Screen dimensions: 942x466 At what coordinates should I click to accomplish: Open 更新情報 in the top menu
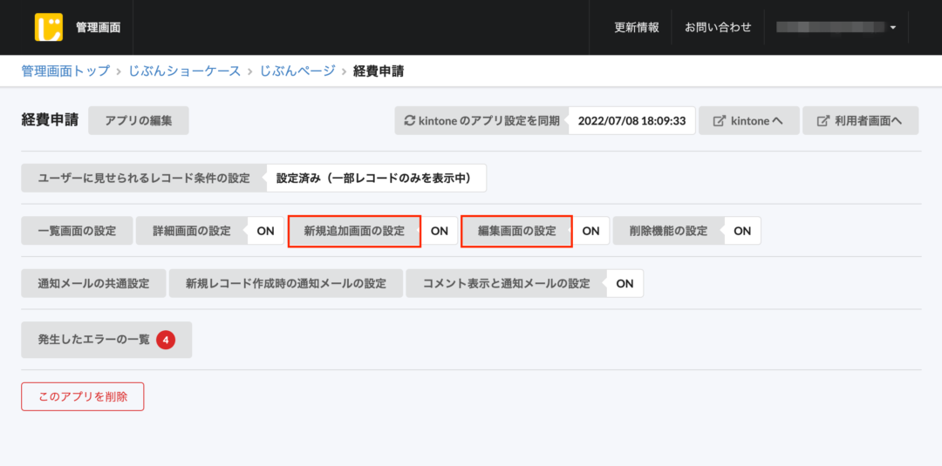[637, 27]
